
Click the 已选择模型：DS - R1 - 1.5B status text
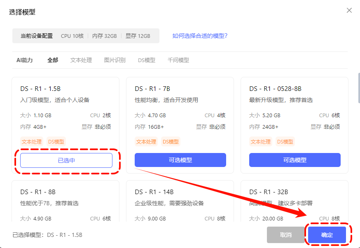pos(47,235)
